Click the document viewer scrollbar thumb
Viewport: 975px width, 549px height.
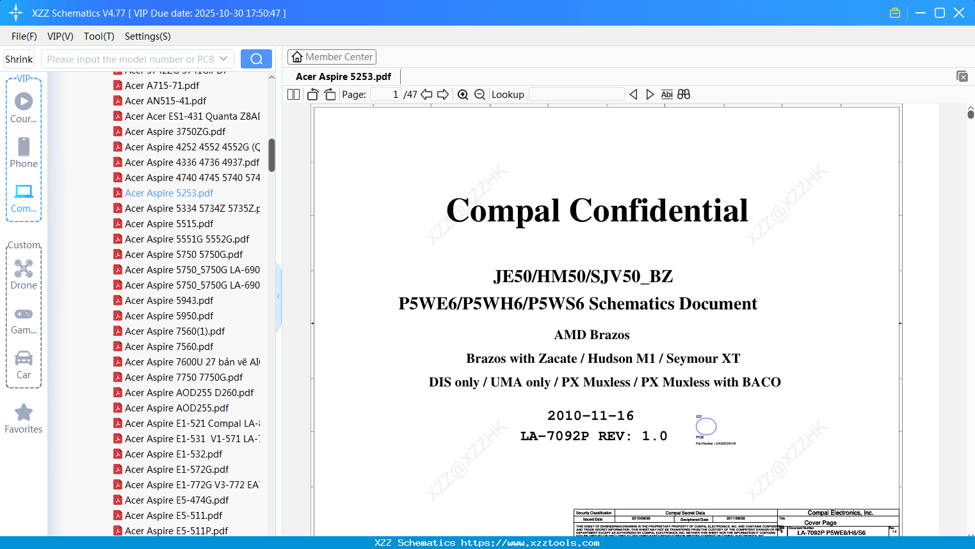point(971,114)
